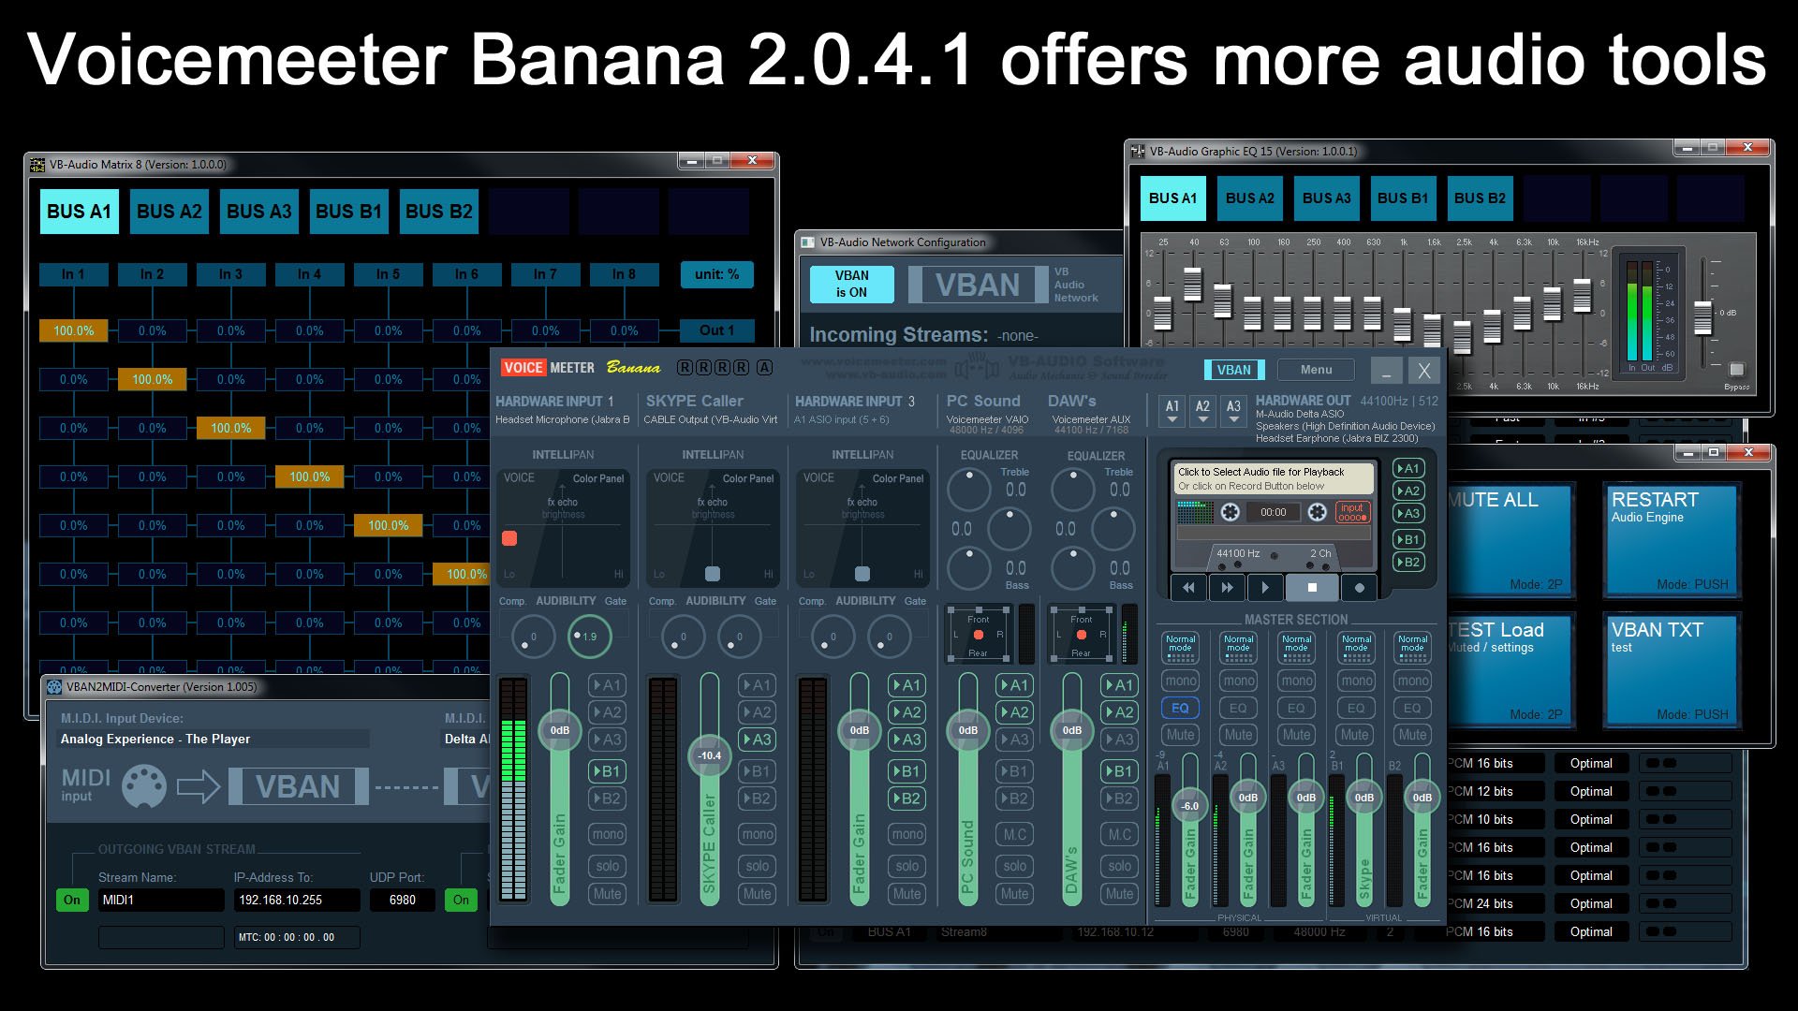Expand the A2 hardware out dropdown
The height and width of the screenshot is (1011, 1798).
tap(1202, 411)
